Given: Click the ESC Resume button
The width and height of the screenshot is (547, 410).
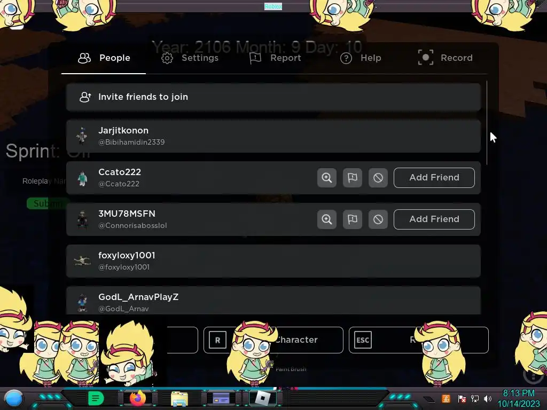Looking at the screenshot, I should point(419,340).
